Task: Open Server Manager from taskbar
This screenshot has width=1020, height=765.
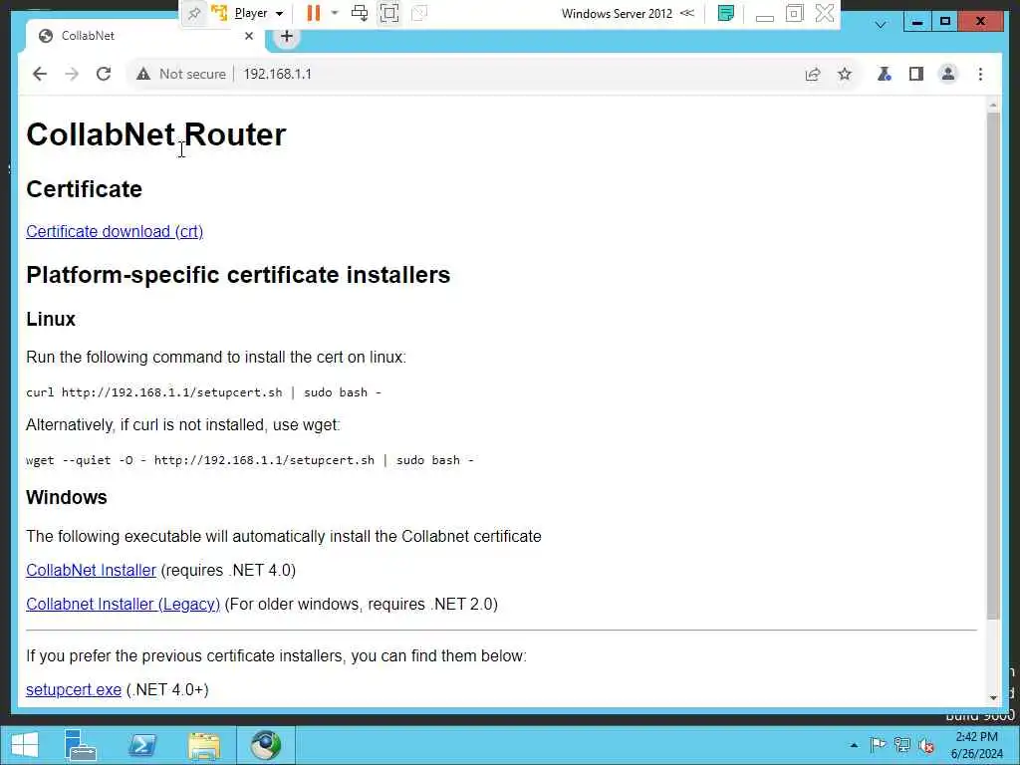Action: 81,745
